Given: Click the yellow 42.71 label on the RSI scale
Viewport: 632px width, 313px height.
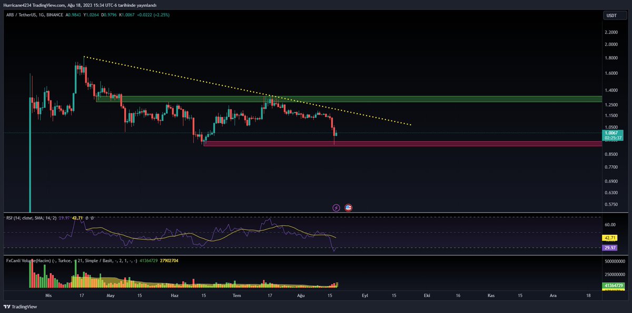Looking at the screenshot, I should [x=611, y=238].
